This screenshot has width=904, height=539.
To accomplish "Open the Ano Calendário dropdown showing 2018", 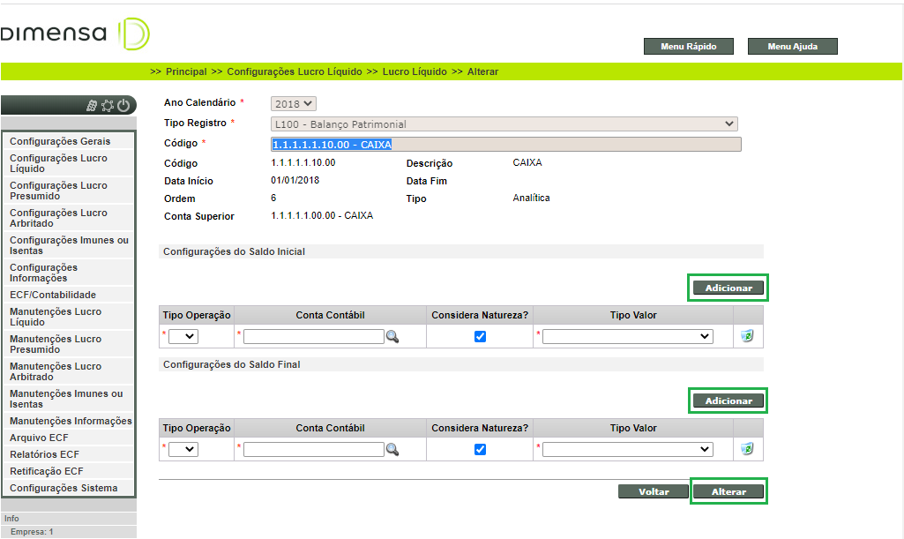I will coord(291,102).
